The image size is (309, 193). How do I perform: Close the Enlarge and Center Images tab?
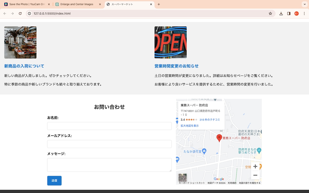click(100, 4)
